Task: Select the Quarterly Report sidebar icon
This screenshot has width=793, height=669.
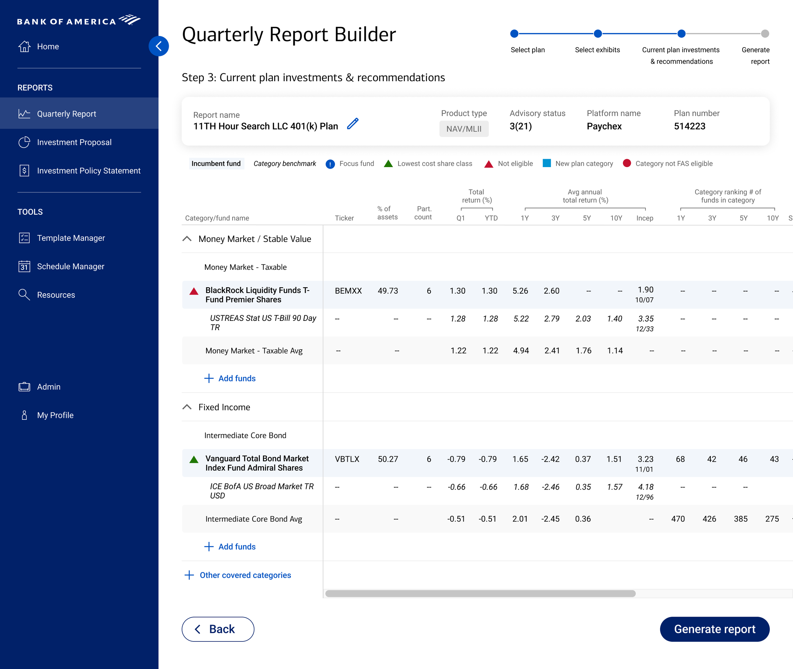Action: tap(24, 114)
